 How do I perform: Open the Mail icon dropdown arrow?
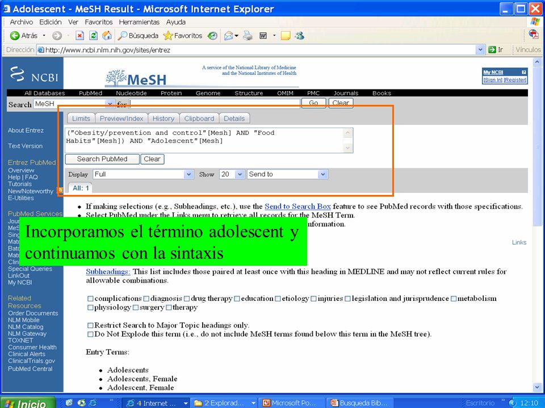(x=237, y=36)
